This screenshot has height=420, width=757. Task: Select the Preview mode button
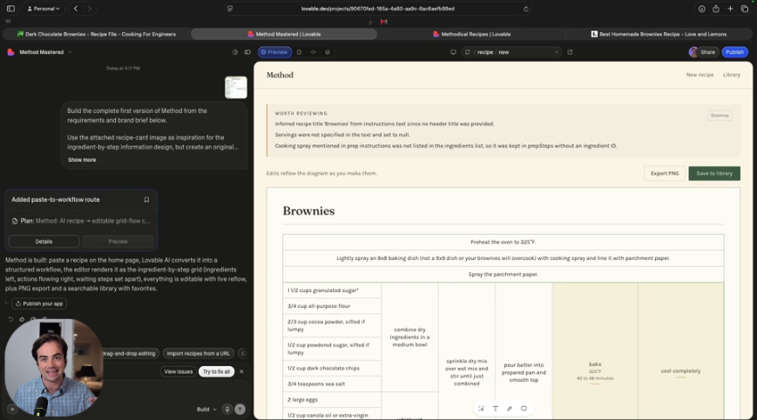click(274, 52)
